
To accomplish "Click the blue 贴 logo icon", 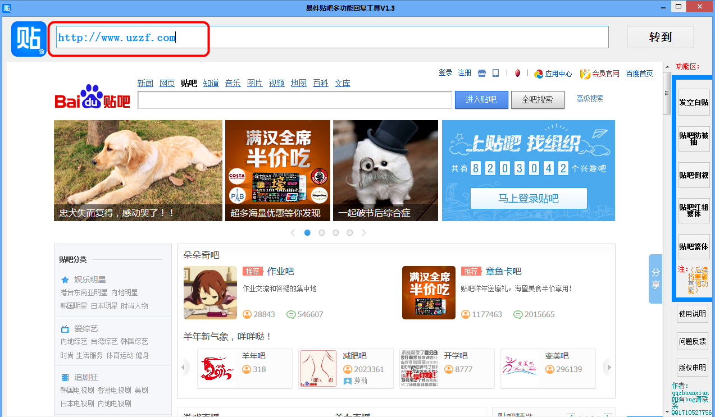I will (29, 39).
